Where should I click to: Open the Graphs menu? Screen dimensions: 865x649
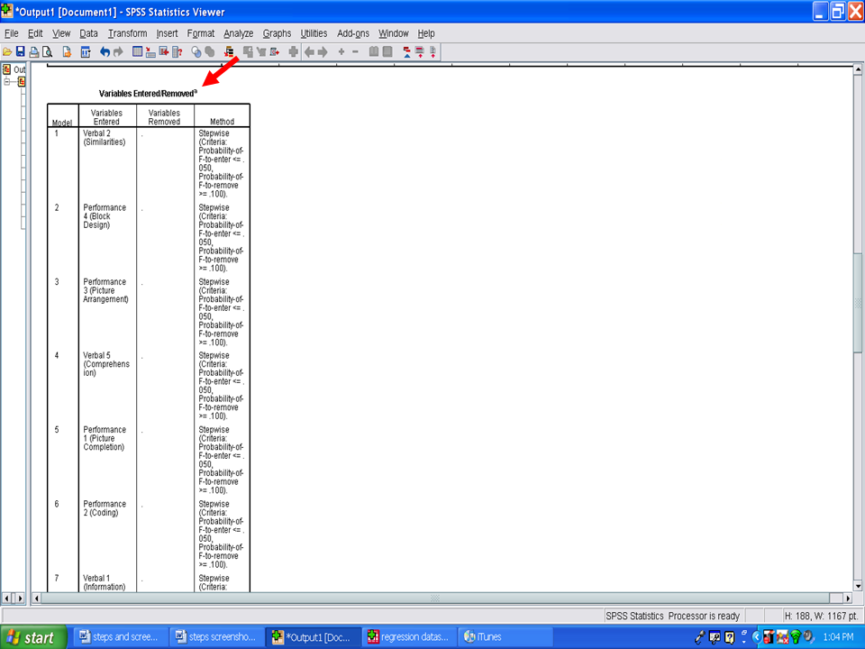pyautogui.click(x=277, y=33)
